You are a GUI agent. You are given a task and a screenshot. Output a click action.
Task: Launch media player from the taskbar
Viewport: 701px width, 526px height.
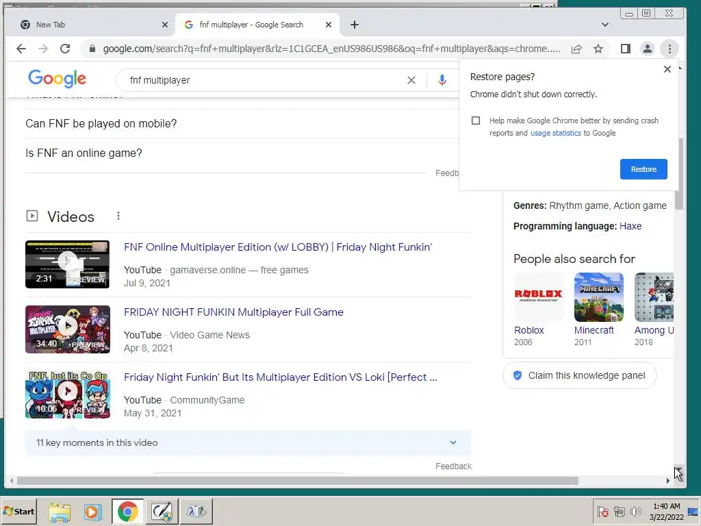tap(93, 512)
